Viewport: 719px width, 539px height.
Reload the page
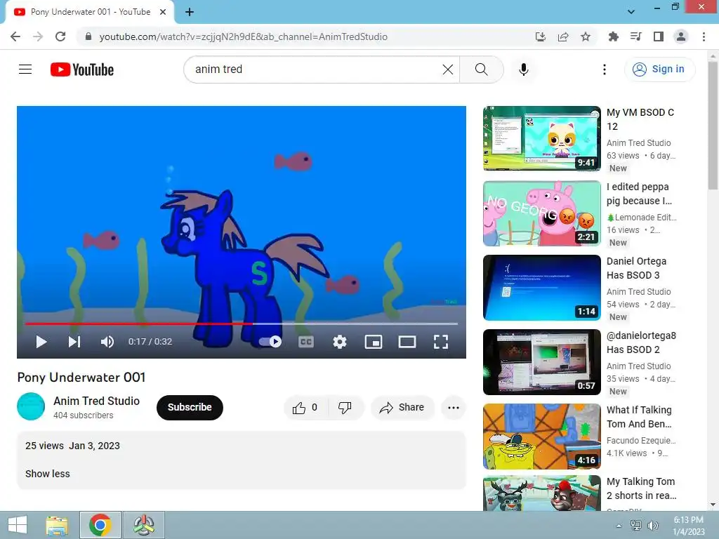click(60, 36)
